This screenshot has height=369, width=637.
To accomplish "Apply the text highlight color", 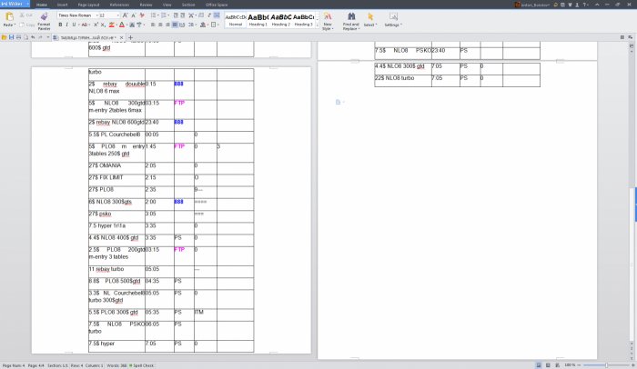I will tap(112, 25).
